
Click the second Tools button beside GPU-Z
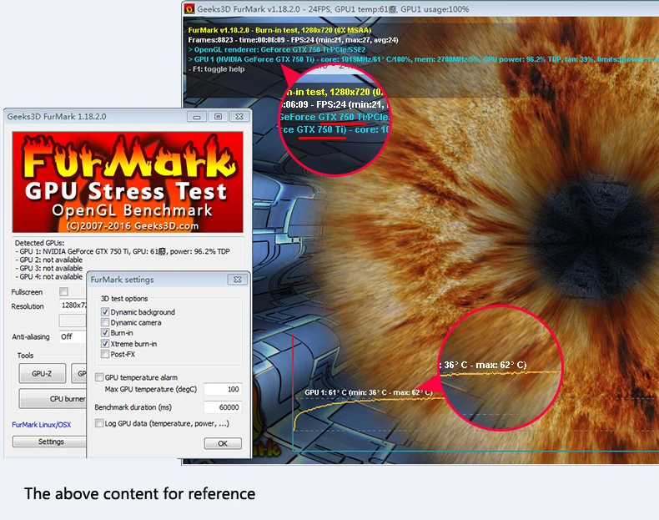[x=79, y=373]
